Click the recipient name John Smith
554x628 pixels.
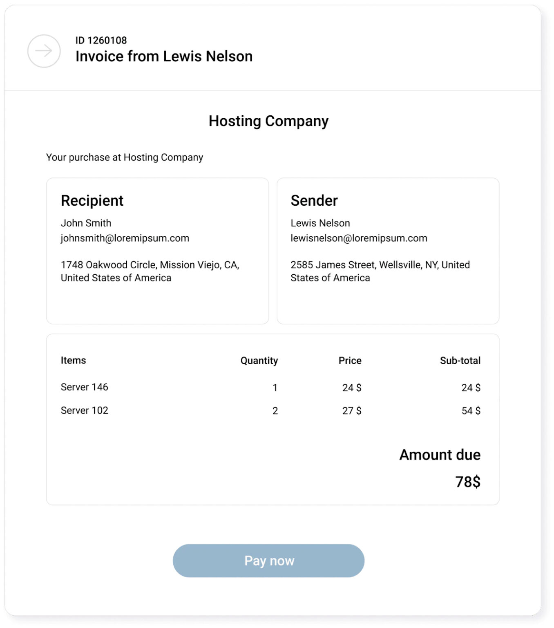[x=86, y=223]
